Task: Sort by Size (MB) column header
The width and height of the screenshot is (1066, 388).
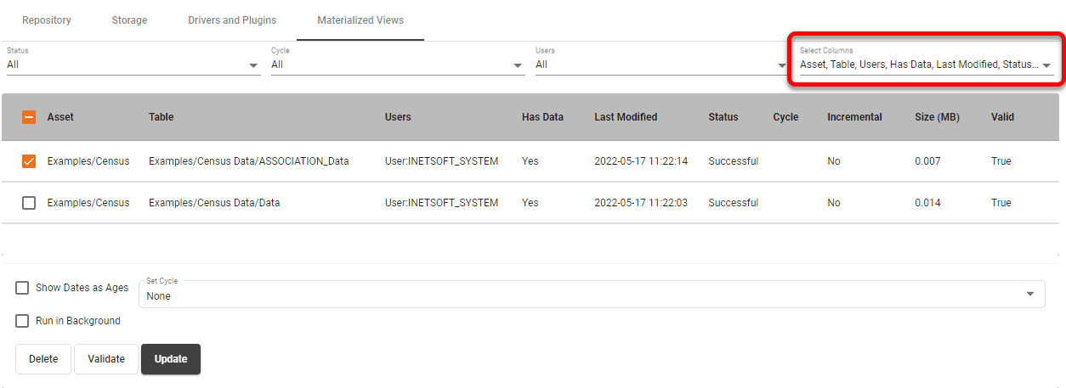Action: (937, 117)
